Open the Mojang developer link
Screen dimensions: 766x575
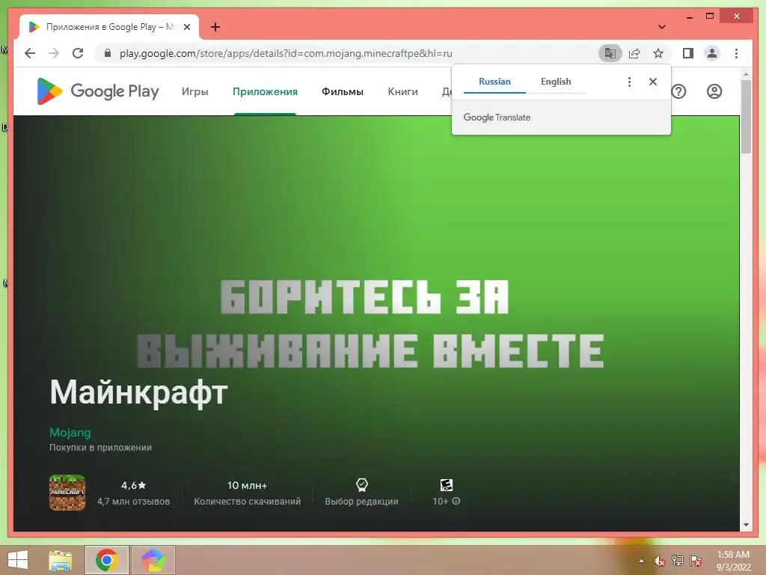click(70, 432)
